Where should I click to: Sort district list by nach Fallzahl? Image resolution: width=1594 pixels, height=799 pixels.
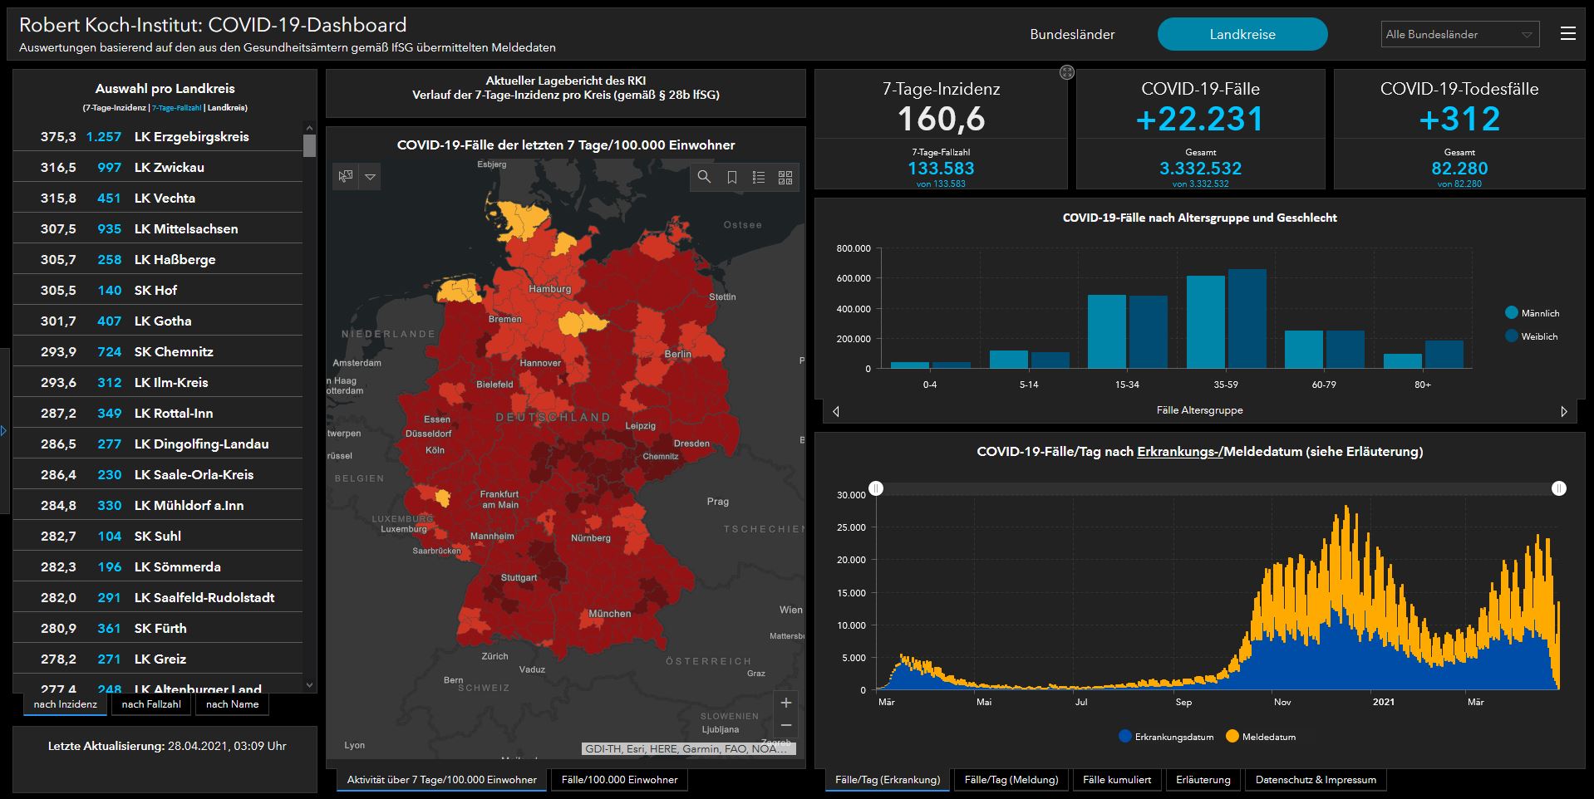(x=151, y=704)
